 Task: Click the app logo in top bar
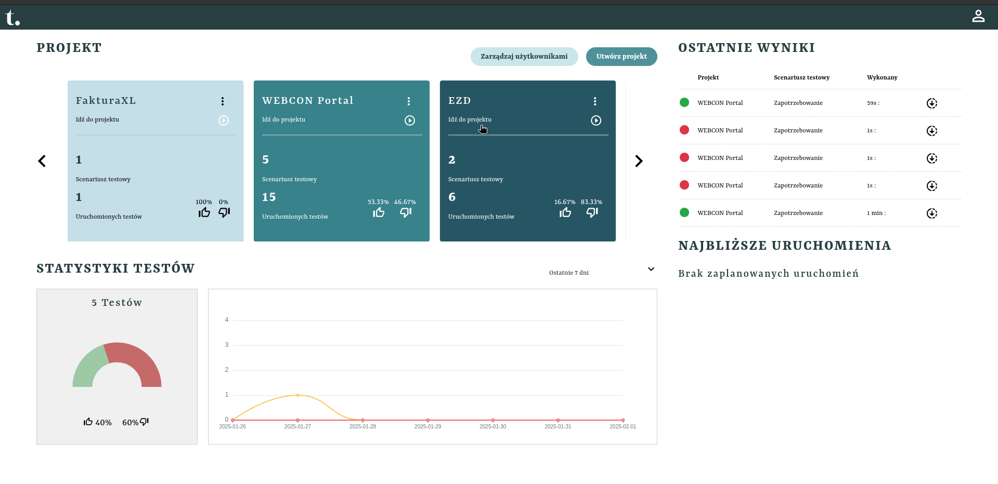tap(12, 18)
